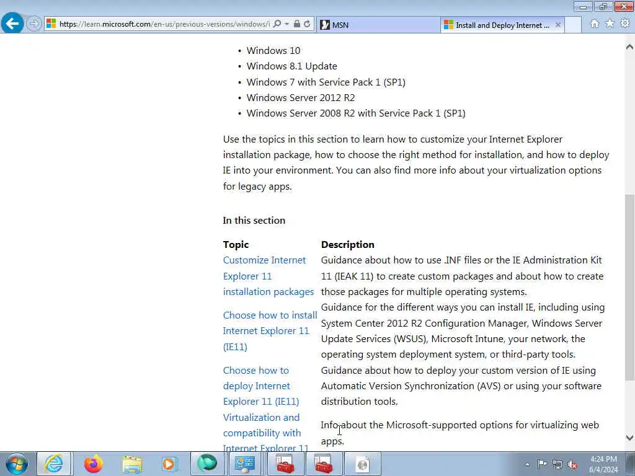Open the address bar autocomplete dropdown arrow
Image resolution: width=635 pixels, height=476 pixels.
tap(286, 24)
